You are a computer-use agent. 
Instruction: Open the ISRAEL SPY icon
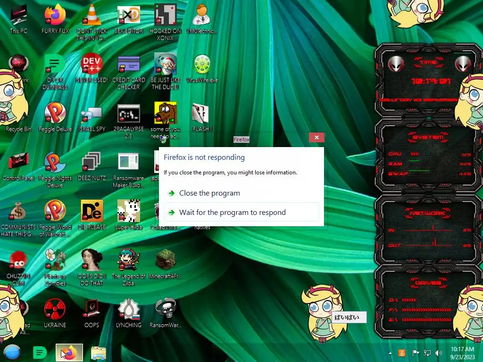coord(92,119)
